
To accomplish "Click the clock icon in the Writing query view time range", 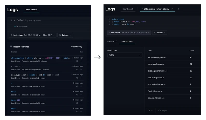I will [x=12, y=35].
